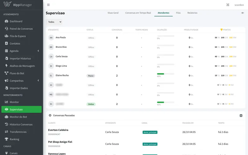Click the scordon user menu
The width and height of the screenshot is (248, 155).
click(x=239, y=5)
